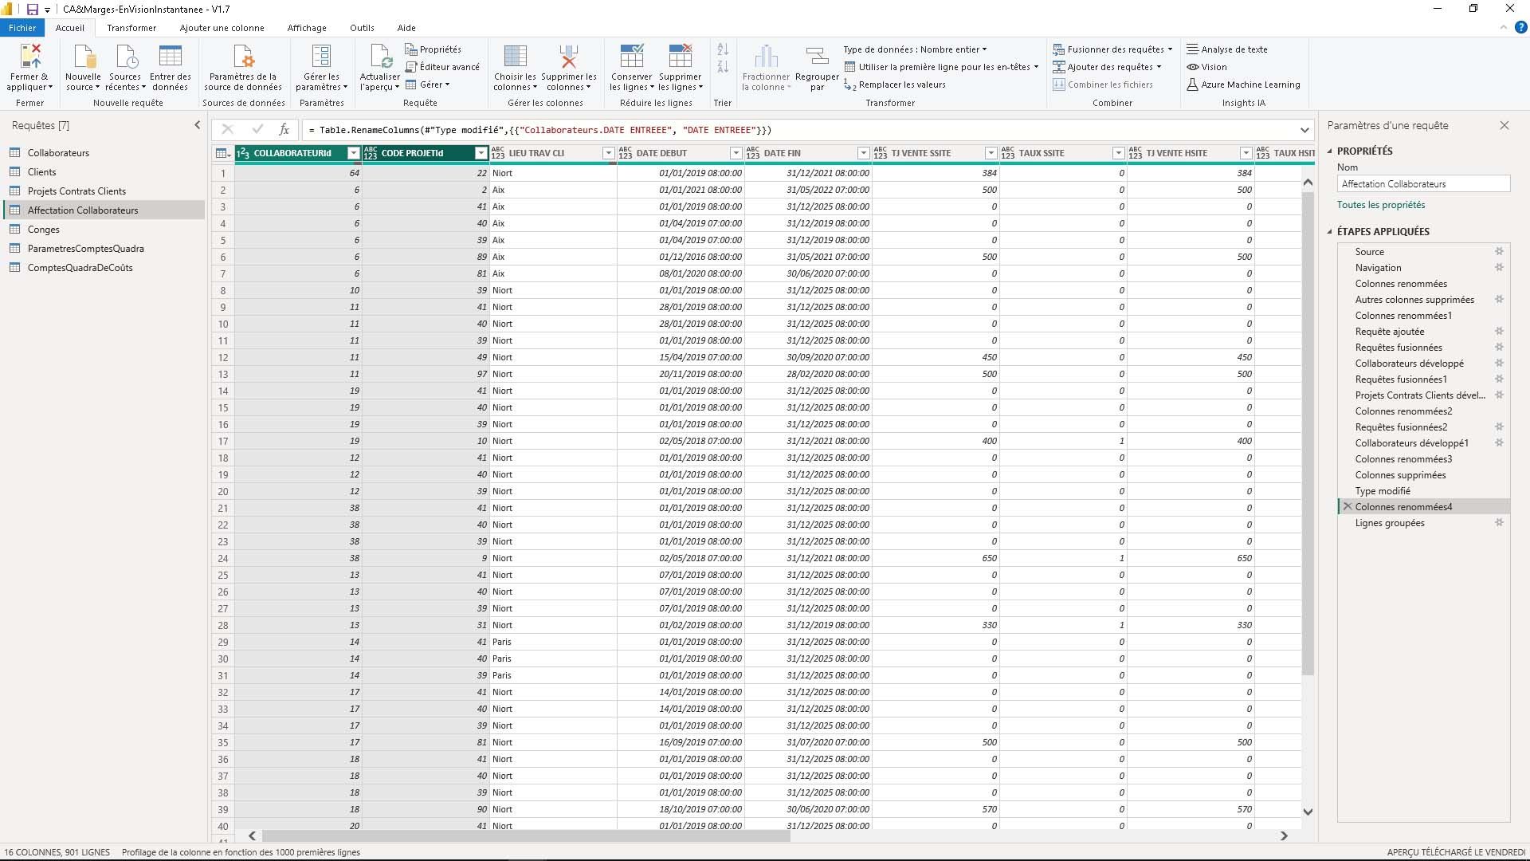The height and width of the screenshot is (861, 1530).
Task: Click the horizontal scrollbar thumb
Action: coord(526,836)
